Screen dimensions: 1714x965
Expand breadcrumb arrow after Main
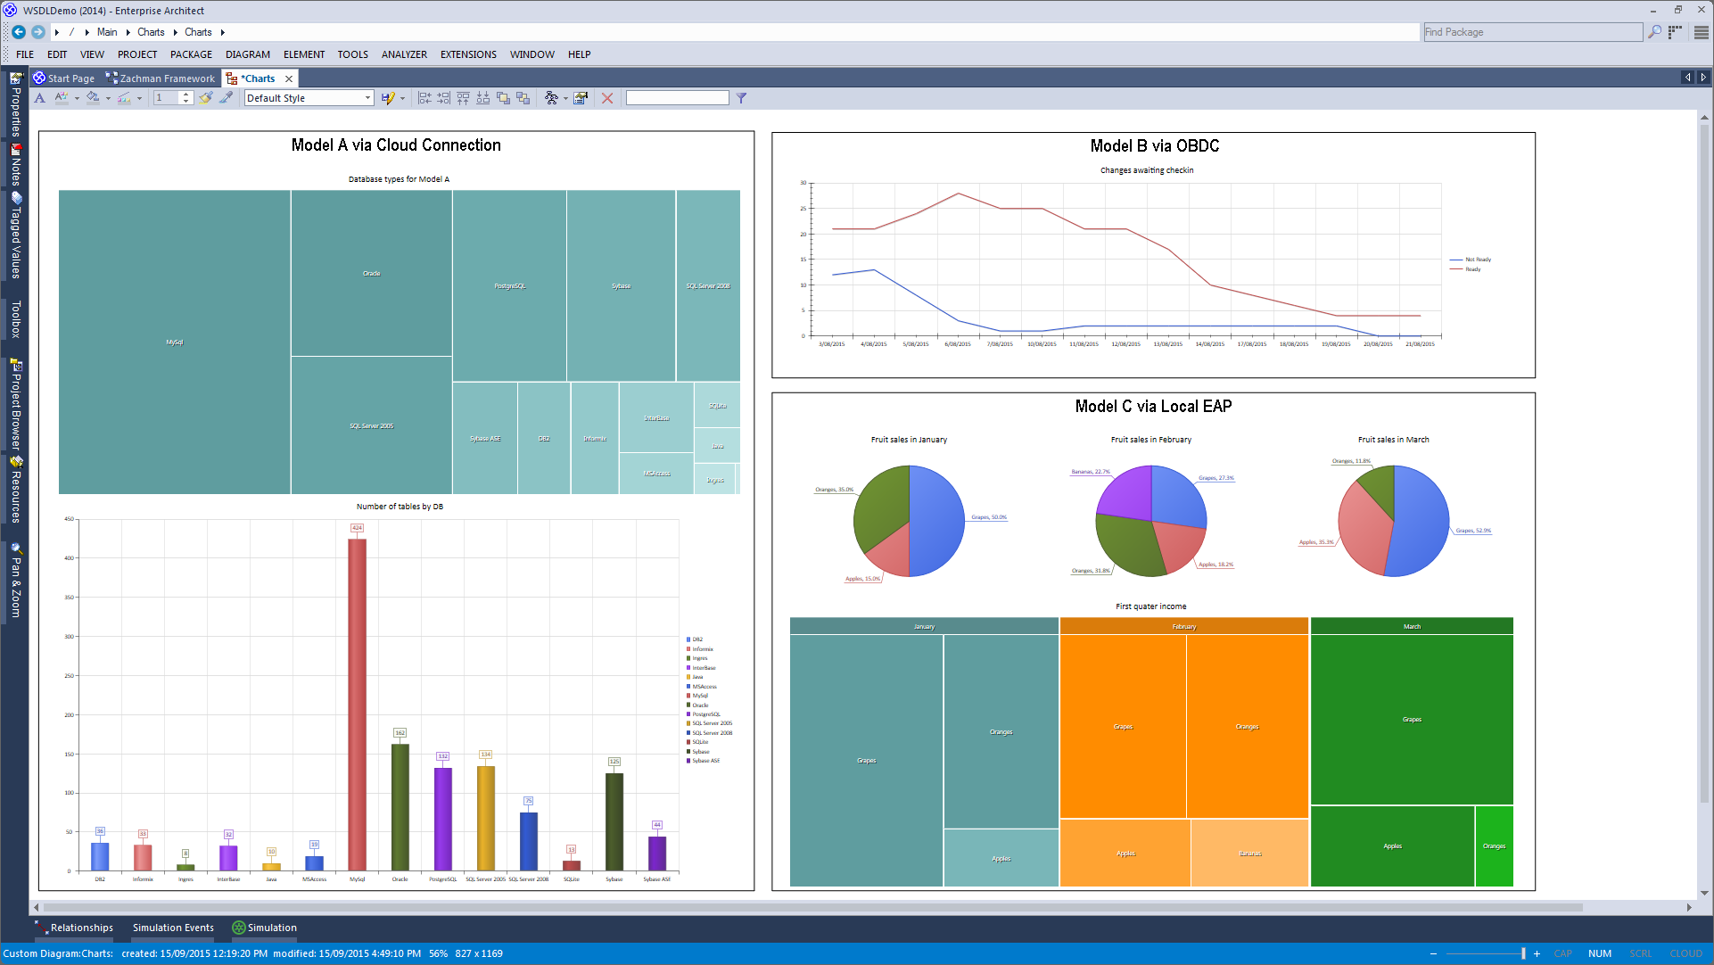coord(128,32)
